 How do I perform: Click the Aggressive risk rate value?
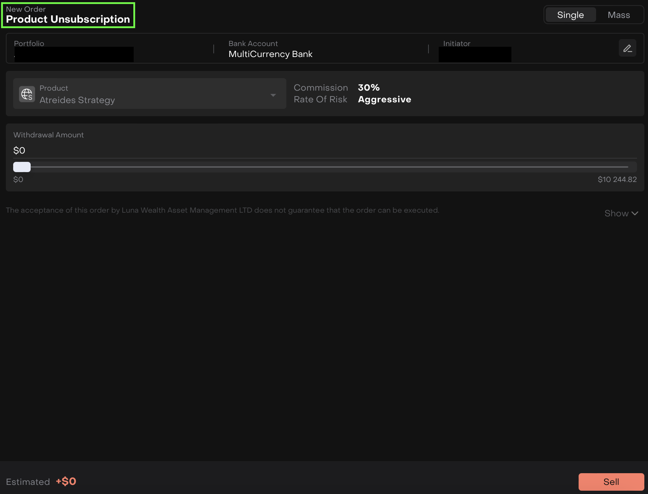(x=384, y=99)
